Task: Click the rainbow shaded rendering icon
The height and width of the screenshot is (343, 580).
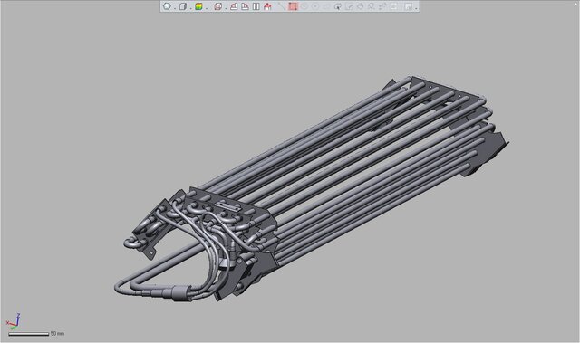Action: pyautogui.click(x=198, y=6)
